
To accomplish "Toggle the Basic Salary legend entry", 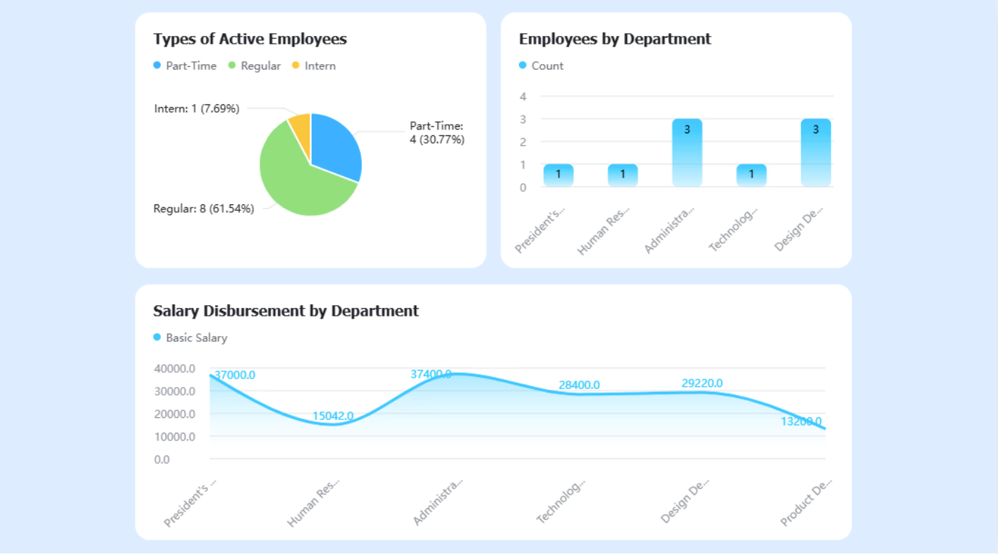I will [x=190, y=338].
